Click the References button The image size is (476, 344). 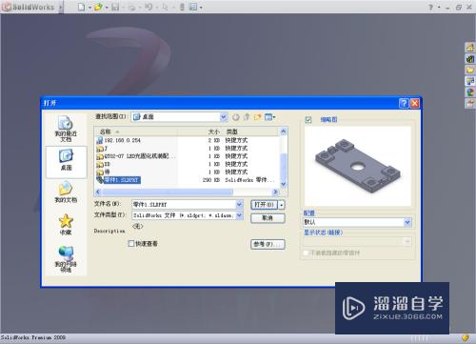click(x=268, y=244)
